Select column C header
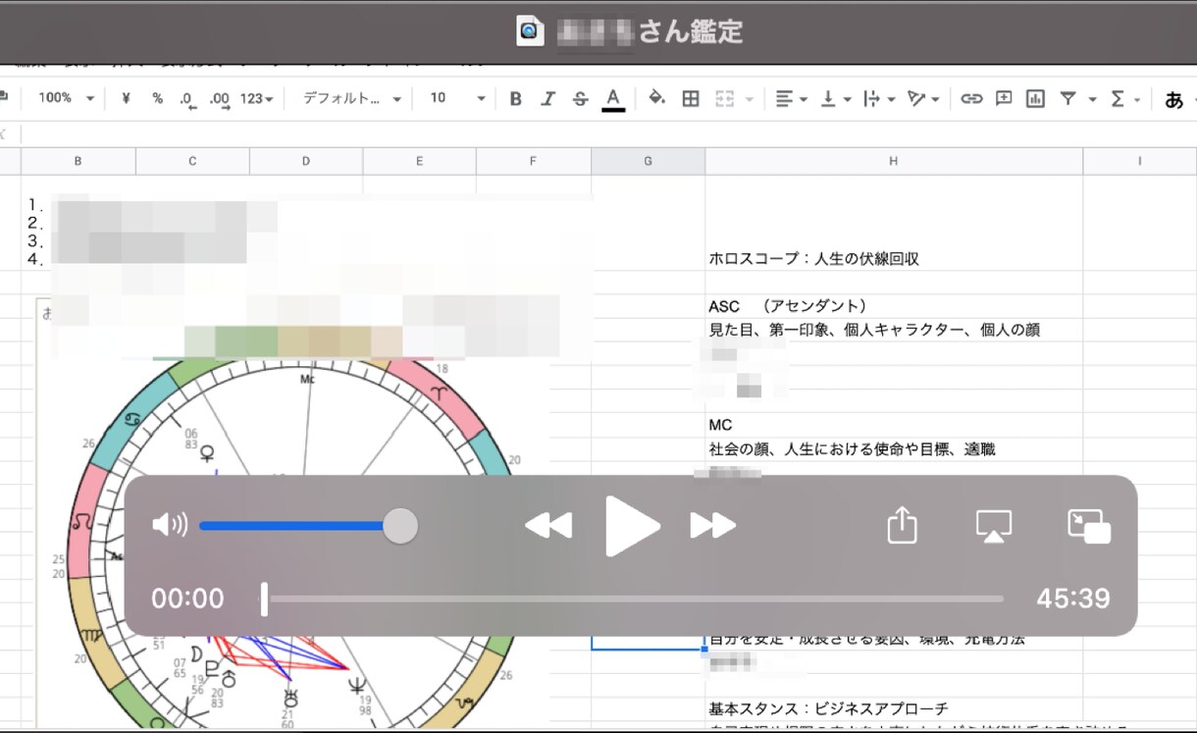This screenshot has width=1197, height=733. point(192,161)
